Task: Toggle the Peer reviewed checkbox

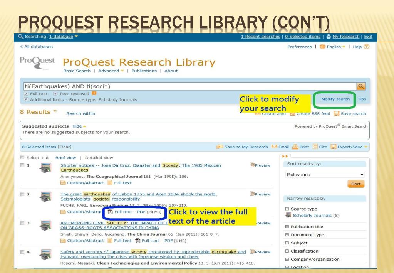Action: pos(55,93)
